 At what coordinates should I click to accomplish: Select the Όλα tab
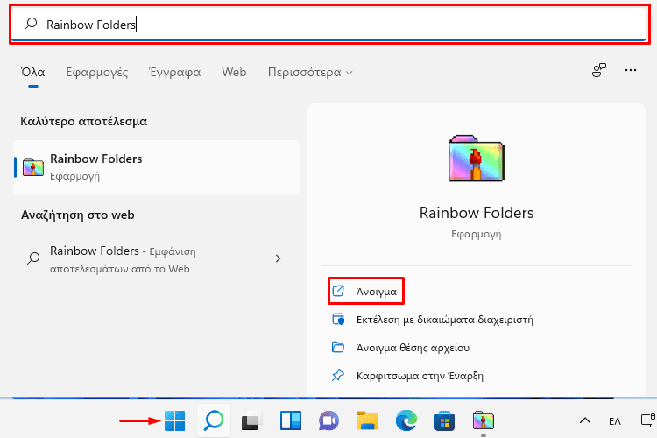(32, 72)
